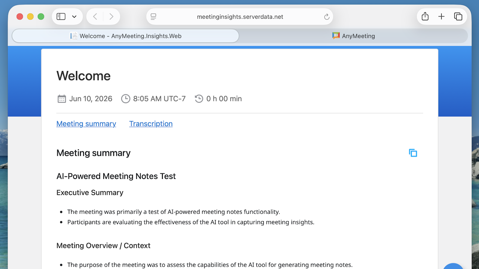Click the AnyMeeting tab favicon
This screenshot has width=479, height=269.
(x=336, y=36)
